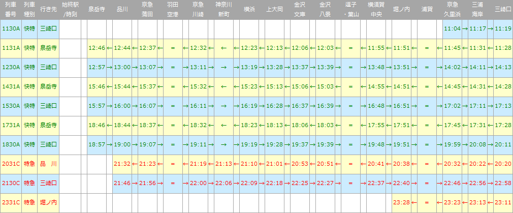Select the 羽田空港 station column header
Screen dimensions: 513x213
[x=173, y=10]
